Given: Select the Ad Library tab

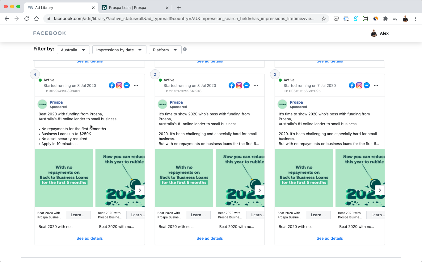Looking at the screenshot, I should click(x=61, y=8).
